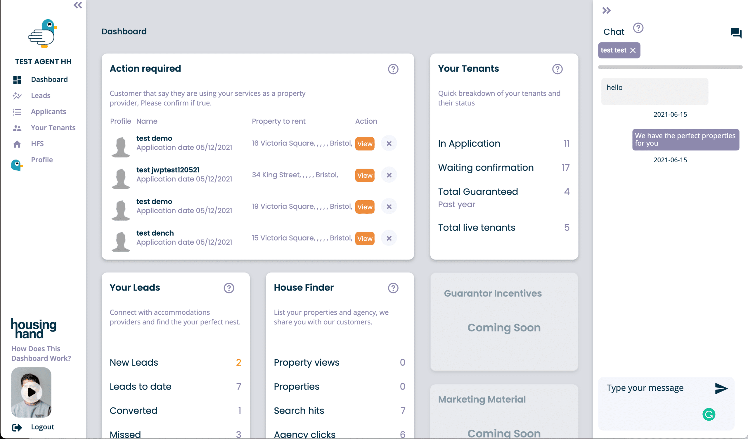The width and height of the screenshot is (748, 439).
Task: Open help for the Action required card
Action: [x=393, y=69]
